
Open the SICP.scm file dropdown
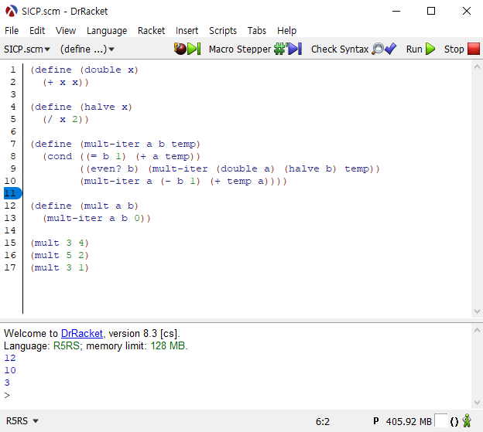pos(27,49)
